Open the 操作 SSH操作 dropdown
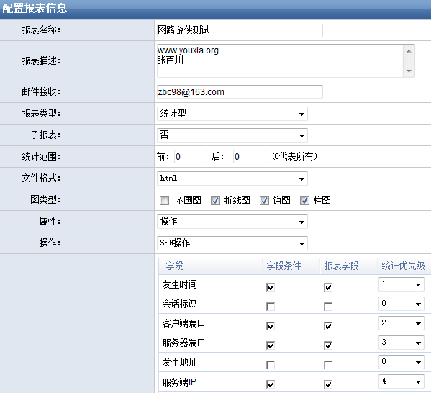This screenshot has width=431, height=393. pos(232,243)
